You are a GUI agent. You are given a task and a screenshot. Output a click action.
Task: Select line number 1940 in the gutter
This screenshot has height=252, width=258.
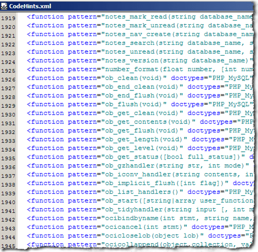click(8, 202)
